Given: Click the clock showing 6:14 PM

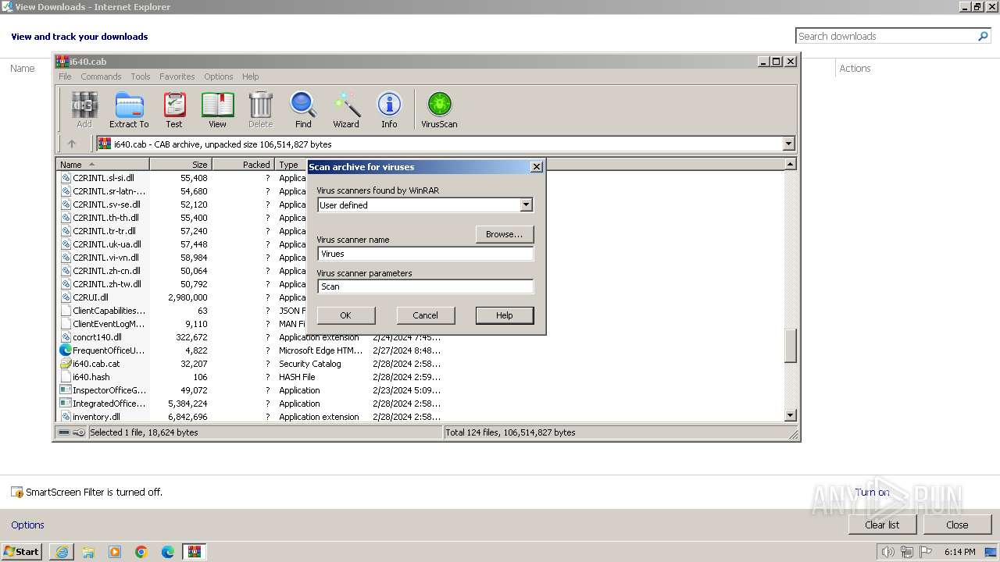Looking at the screenshot, I should pyautogui.click(x=959, y=552).
